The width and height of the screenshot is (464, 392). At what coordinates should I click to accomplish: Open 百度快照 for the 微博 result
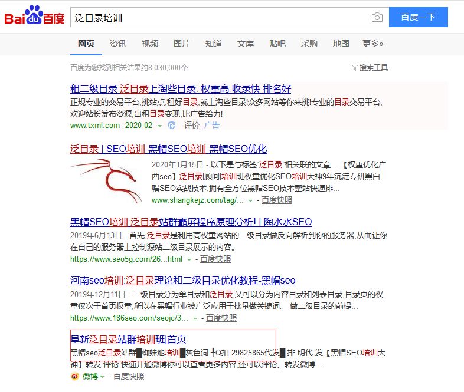pyautogui.click(x=129, y=376)
